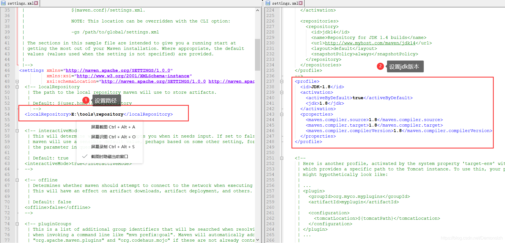Open the www.w3.org XMLSchema-instance link
Viewport: 505px width, 243px height.
pos(133,76)
